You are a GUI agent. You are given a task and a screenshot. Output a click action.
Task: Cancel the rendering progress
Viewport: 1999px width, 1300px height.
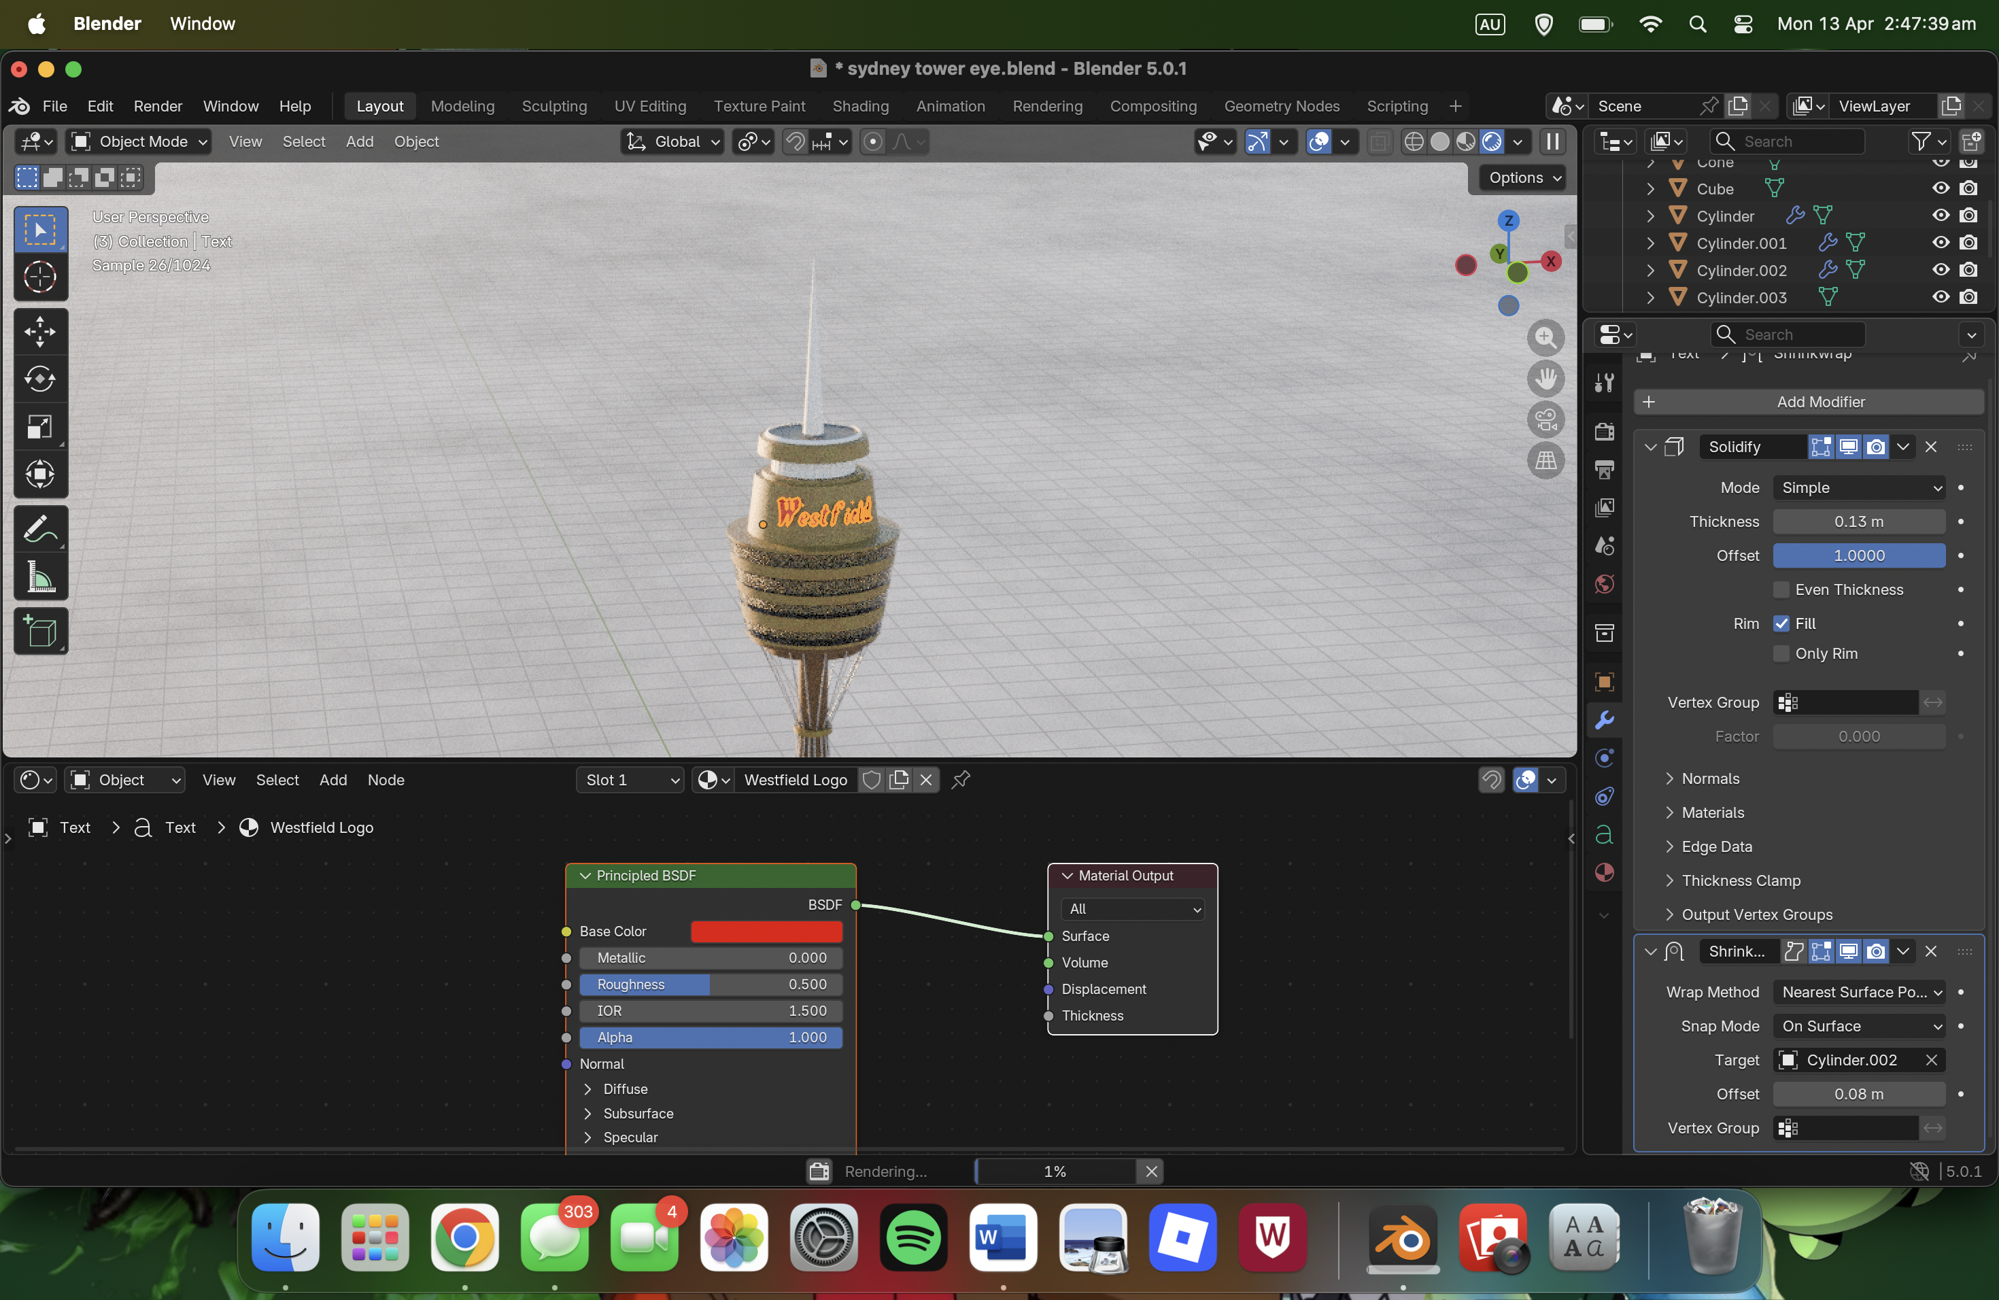click(1152, 1171)
